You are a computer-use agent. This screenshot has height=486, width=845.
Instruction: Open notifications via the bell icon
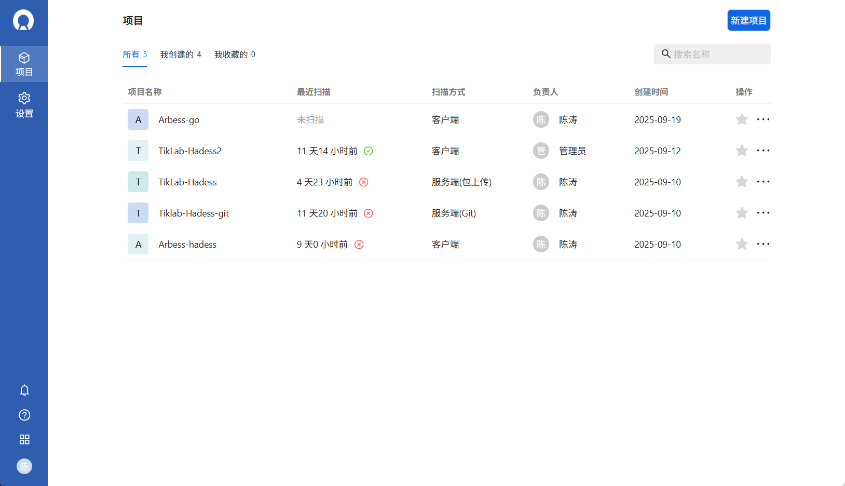24,390
